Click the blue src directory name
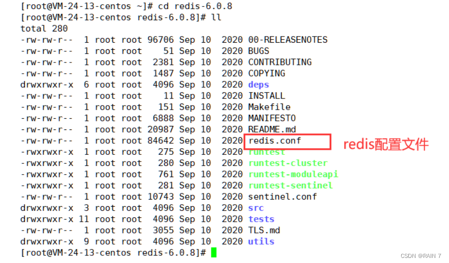449x263 pixels. (256, 208)
